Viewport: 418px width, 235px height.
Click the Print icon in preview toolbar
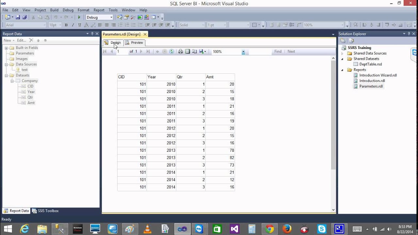180,52
